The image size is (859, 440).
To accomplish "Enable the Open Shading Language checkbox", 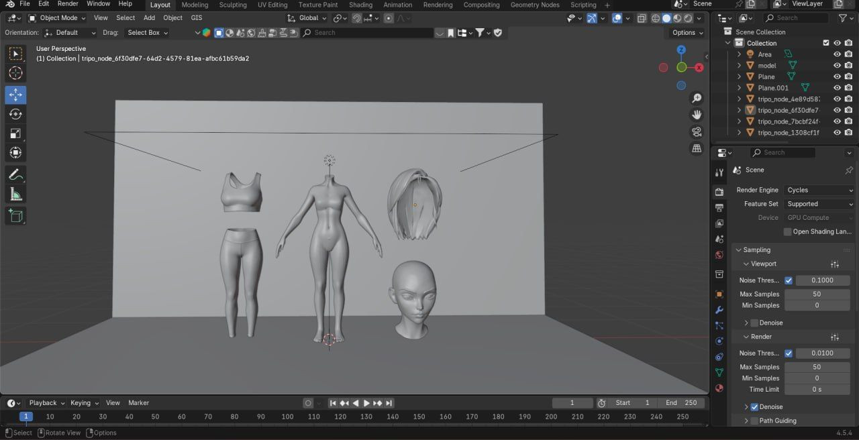I will 788,231.
